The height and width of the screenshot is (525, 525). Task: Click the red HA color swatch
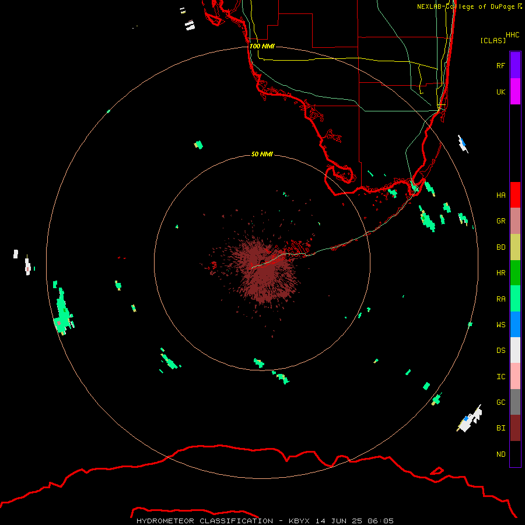pyautogui.click(x=515, y=195)
